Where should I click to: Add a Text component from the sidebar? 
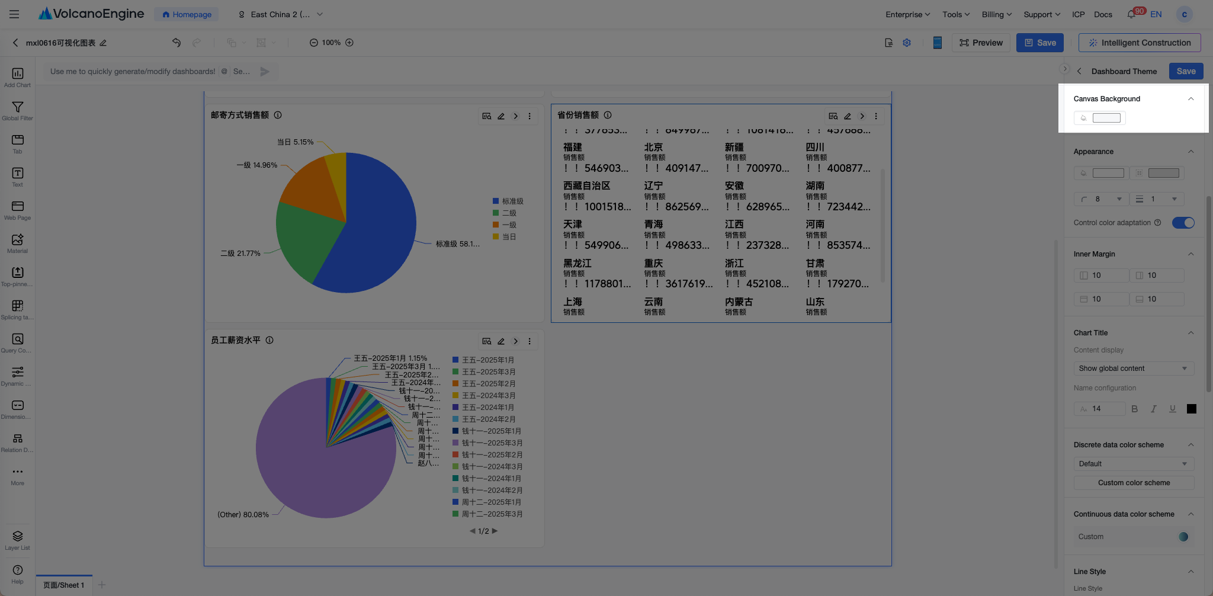[17, 177]
